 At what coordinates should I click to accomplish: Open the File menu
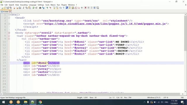point(2,5)
